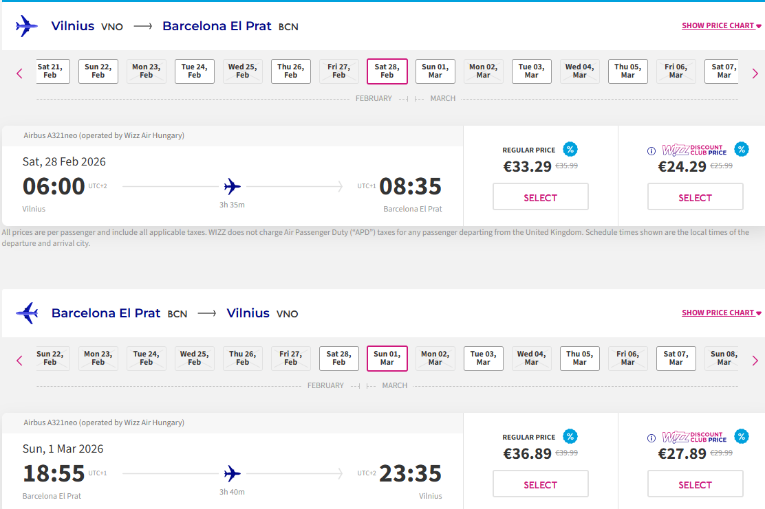Go to previous outbound dates arrow
Screen dimensions: 765x509
click(19, 73)
